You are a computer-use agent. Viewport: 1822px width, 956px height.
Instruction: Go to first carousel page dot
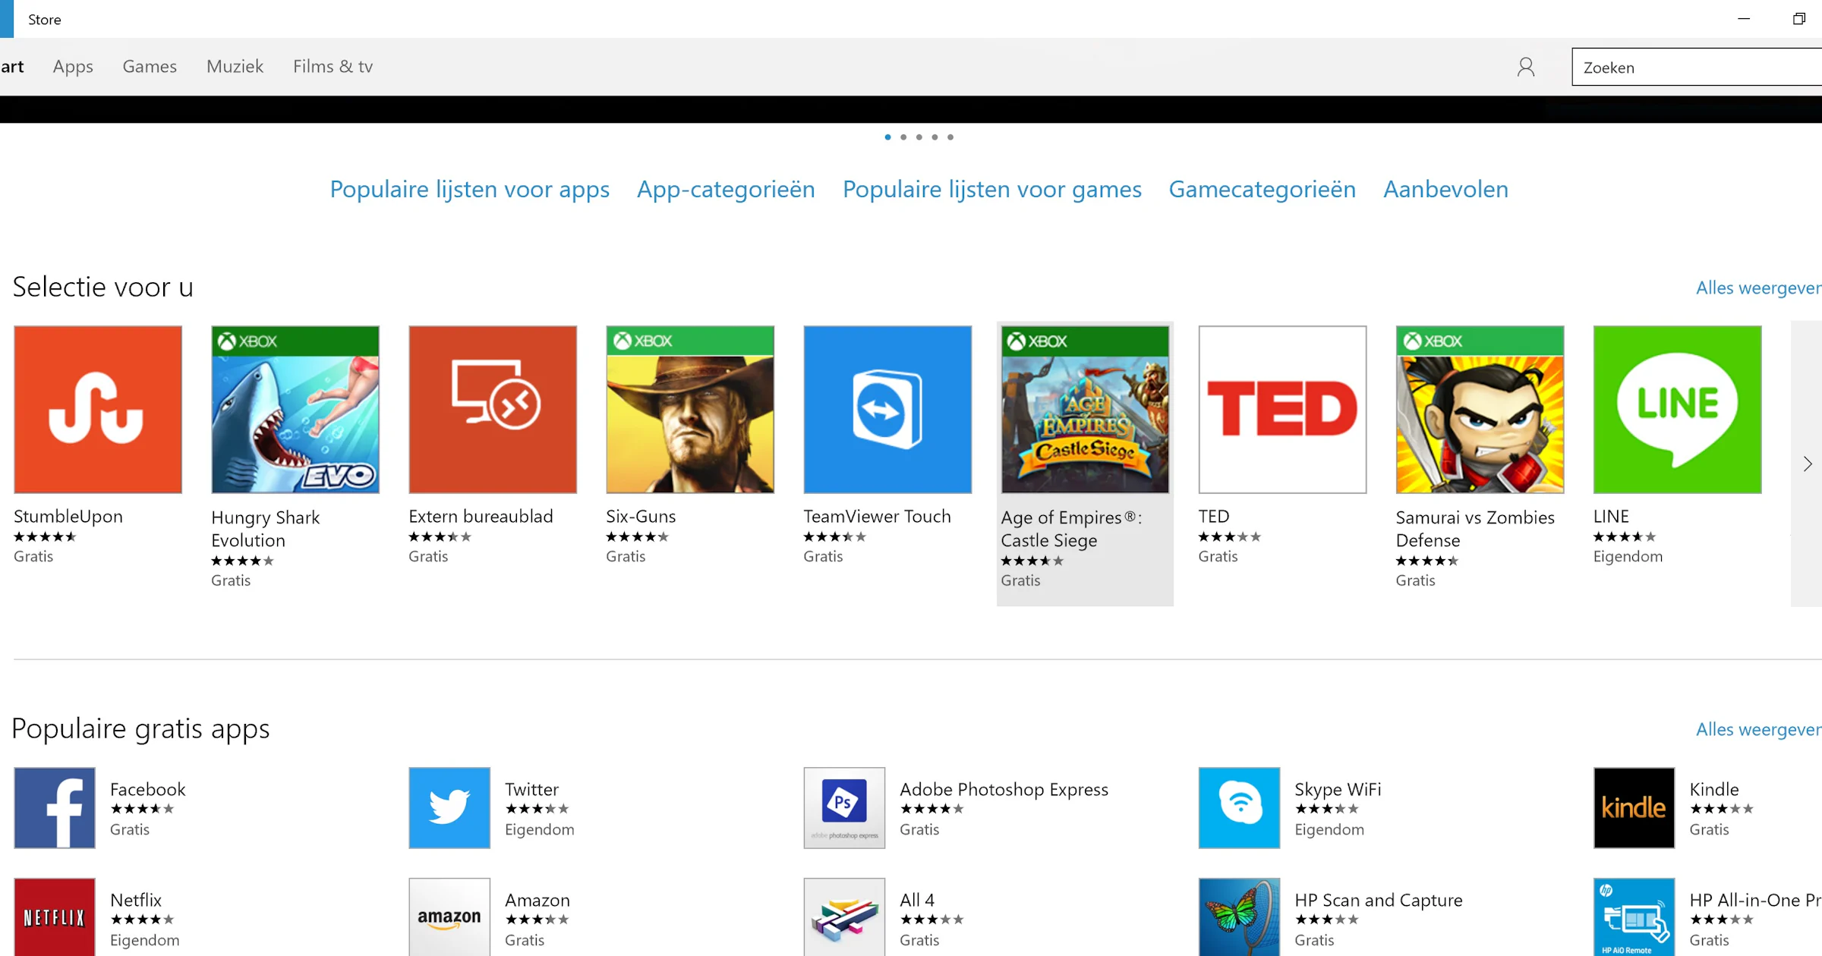pos(887,137)
